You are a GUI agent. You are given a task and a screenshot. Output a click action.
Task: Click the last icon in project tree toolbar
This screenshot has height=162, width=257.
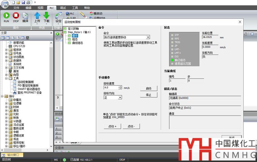(x=27, y=38)
